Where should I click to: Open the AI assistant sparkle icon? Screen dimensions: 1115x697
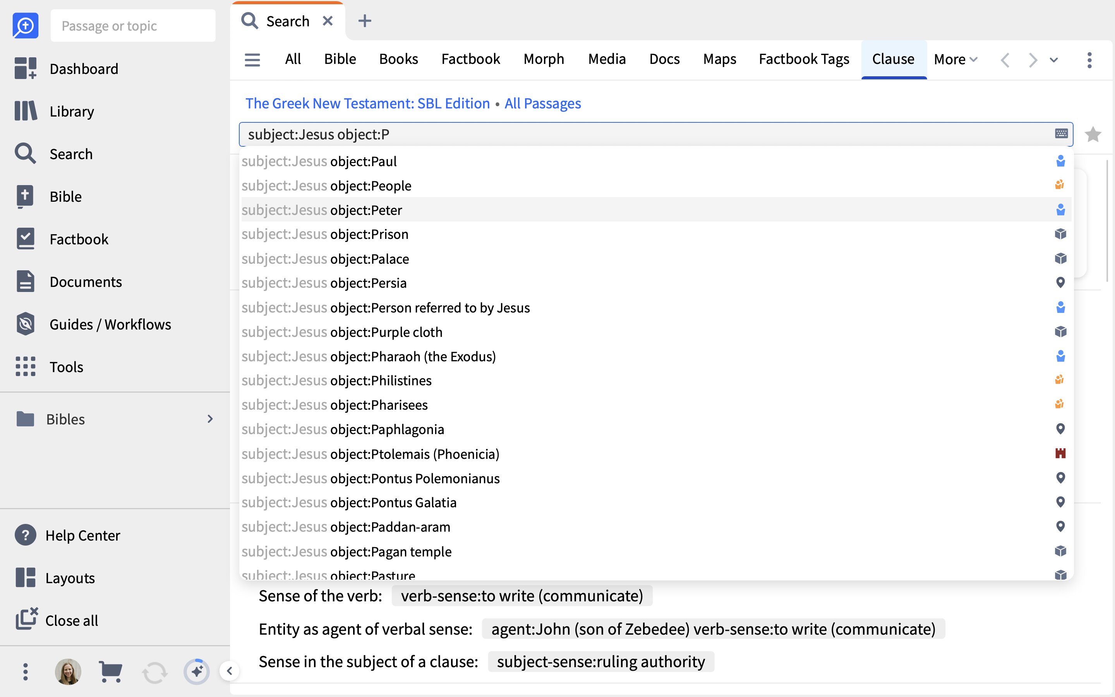(197, 672)
